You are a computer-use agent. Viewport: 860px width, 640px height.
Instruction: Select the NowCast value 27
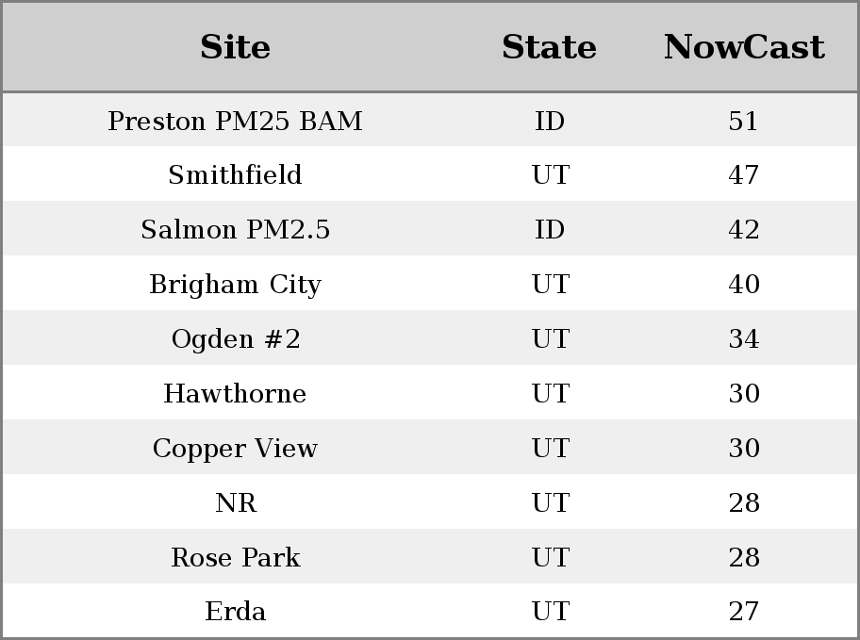[x=744, y=612]
